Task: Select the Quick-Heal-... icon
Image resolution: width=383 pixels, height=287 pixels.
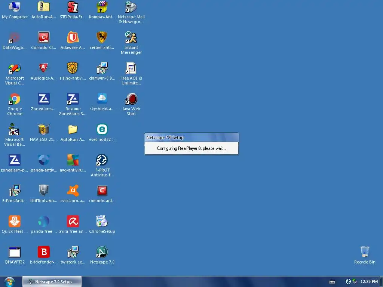Action: (15, 221)
